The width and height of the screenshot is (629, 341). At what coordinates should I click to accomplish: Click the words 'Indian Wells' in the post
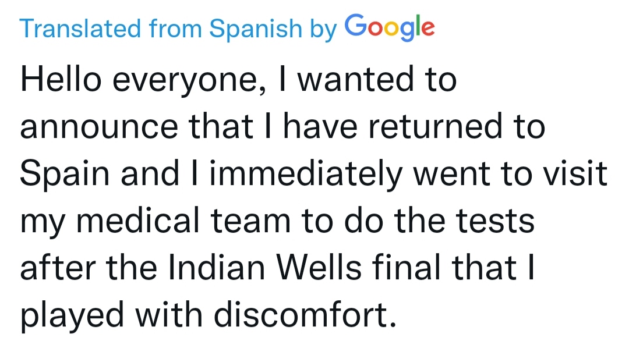coord(265,268)
